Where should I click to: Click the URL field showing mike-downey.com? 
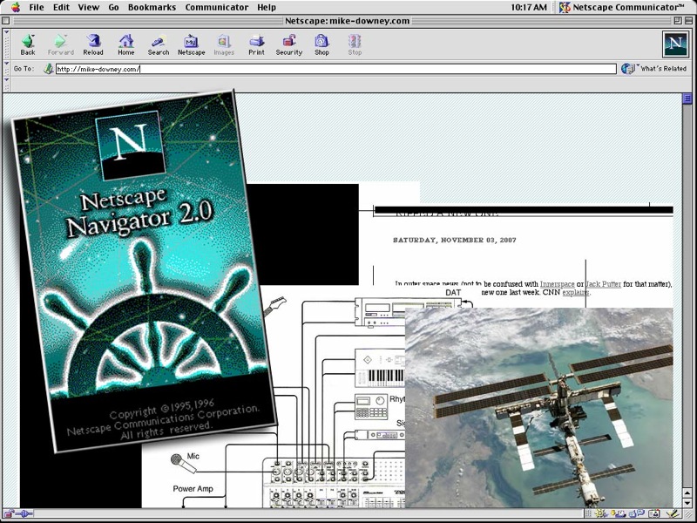(x=336, y=69)
